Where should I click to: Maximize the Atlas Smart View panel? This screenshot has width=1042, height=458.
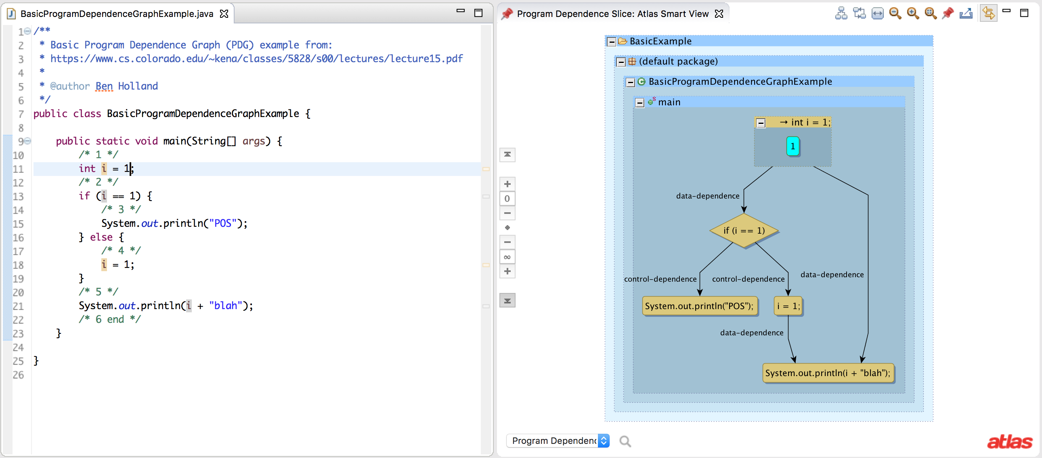1024,13
